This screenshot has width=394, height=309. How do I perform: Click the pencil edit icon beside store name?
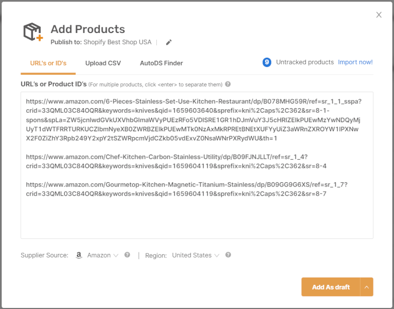pyautogui.click(x=169, y=42)
